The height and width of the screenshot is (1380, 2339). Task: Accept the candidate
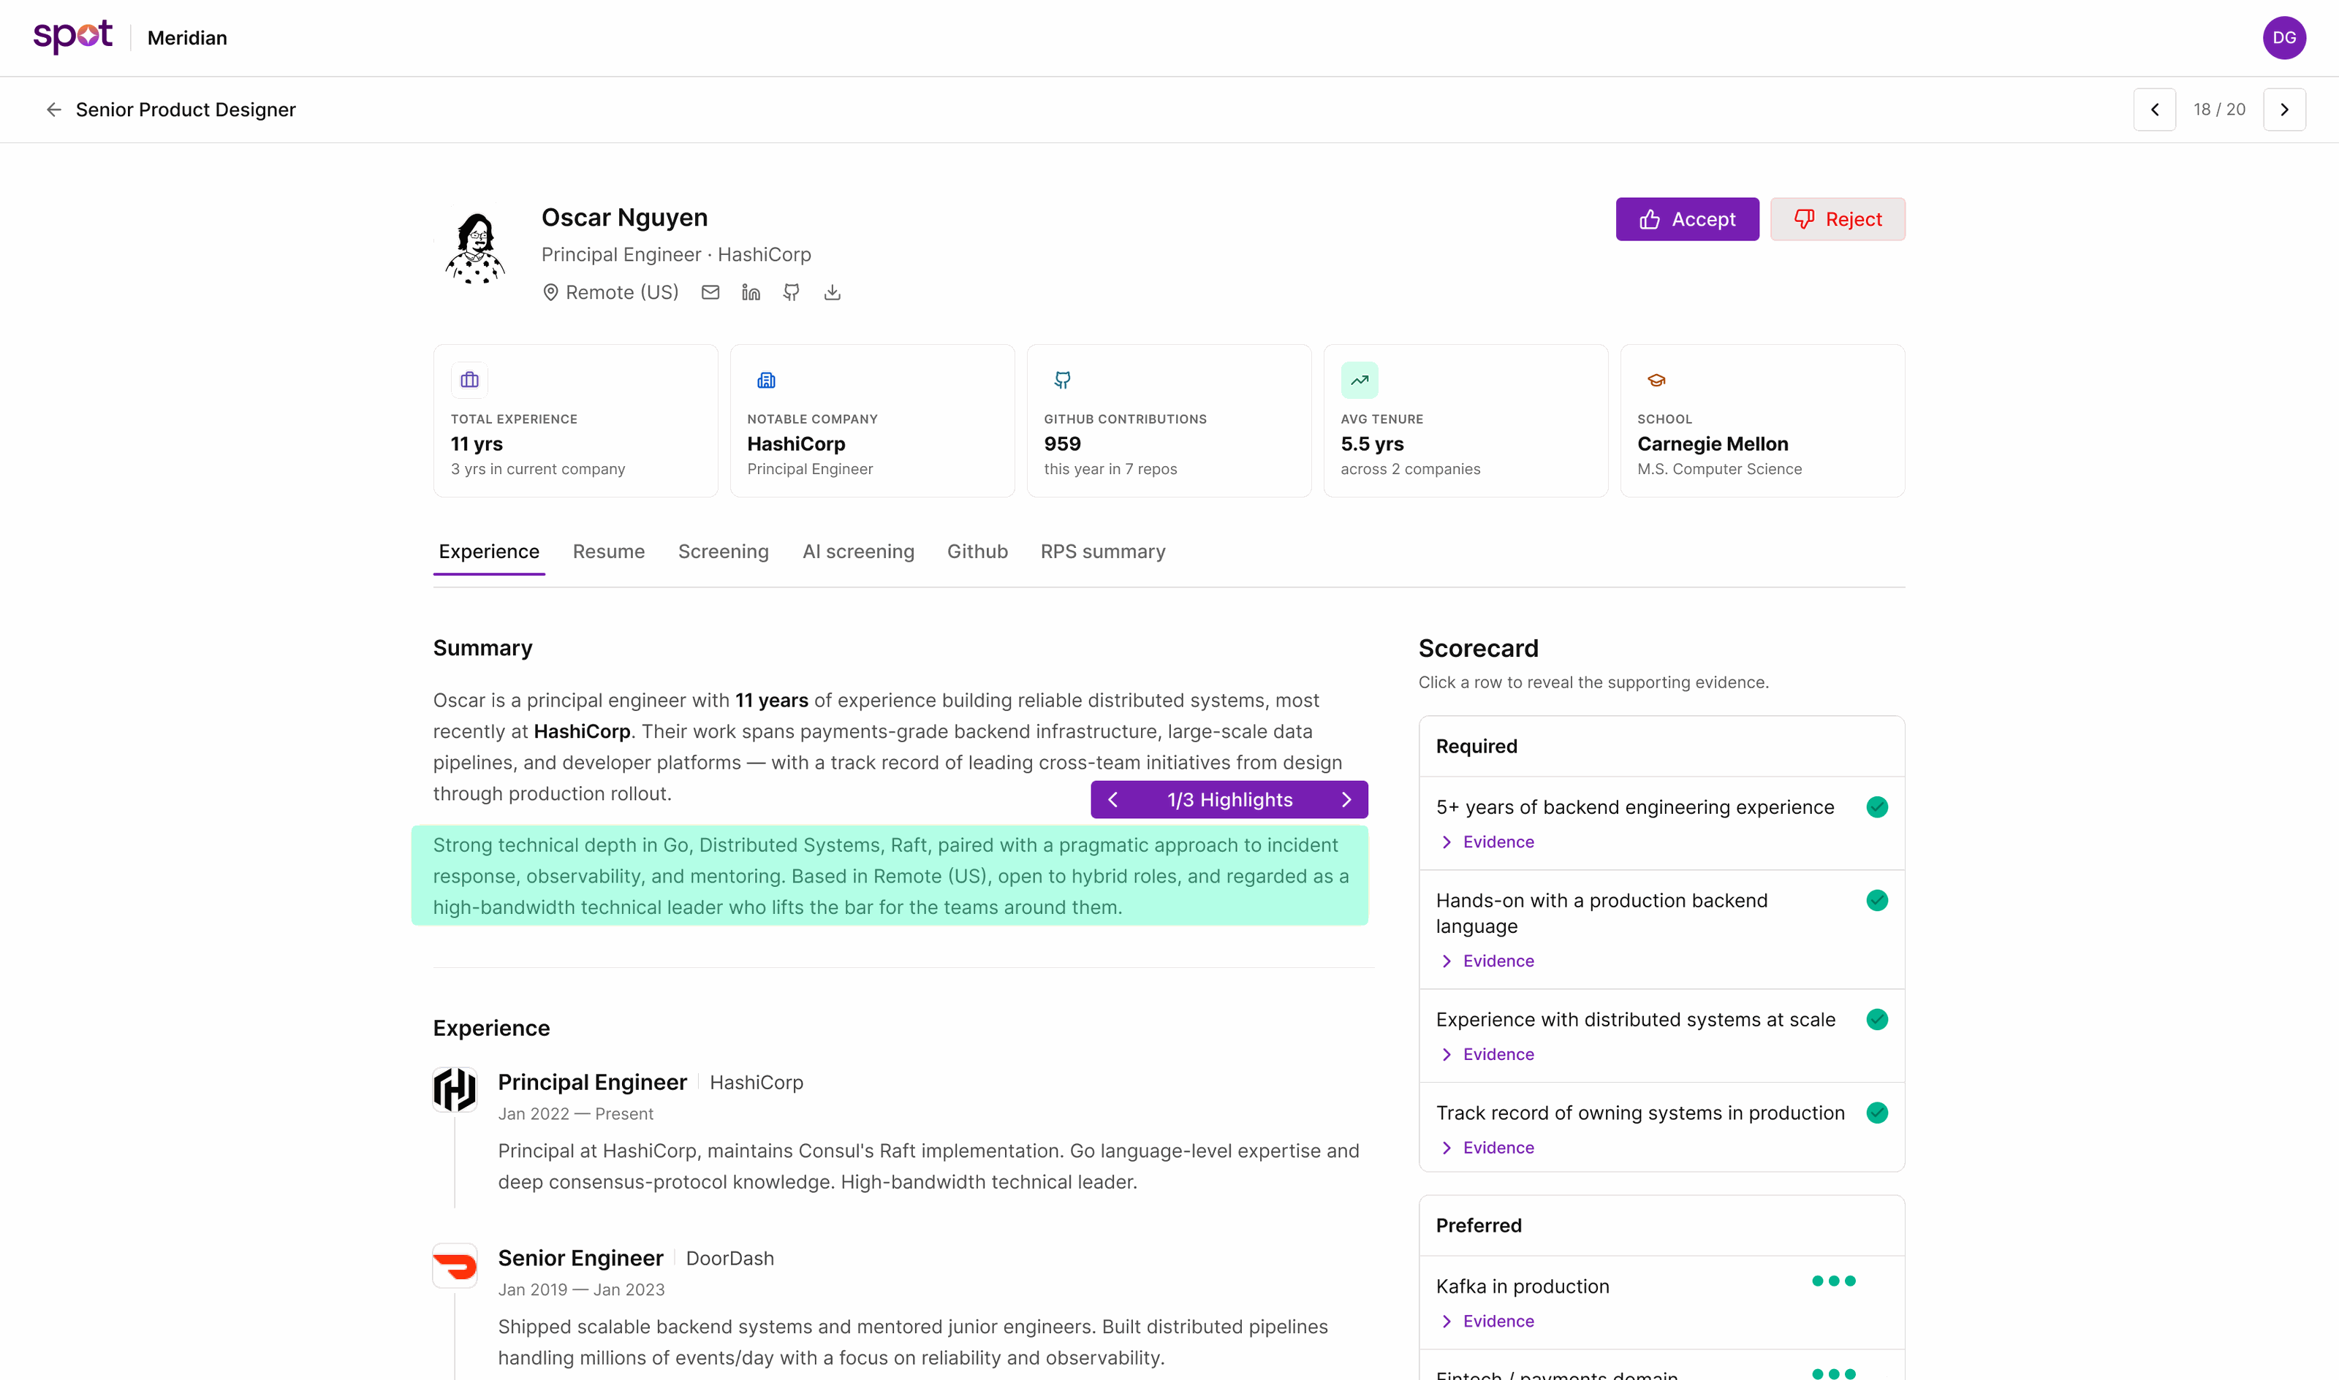pyautogui.click(x=1687, y=219)
